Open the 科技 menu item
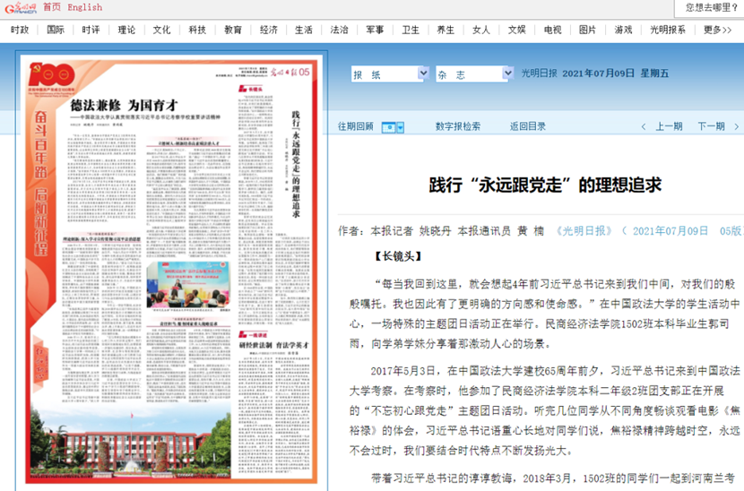The width and height of the screenshot is (744, 491). [x=197, y=30]
